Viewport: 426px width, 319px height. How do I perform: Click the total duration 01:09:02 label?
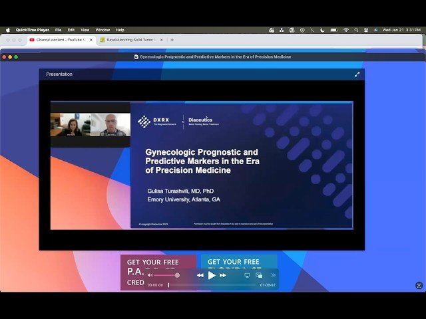coord(268,285)
